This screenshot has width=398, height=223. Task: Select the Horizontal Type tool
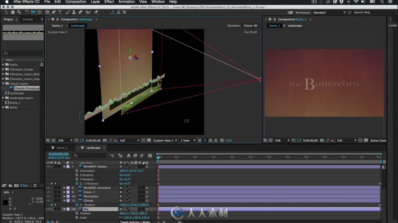(x=60, y=12)
